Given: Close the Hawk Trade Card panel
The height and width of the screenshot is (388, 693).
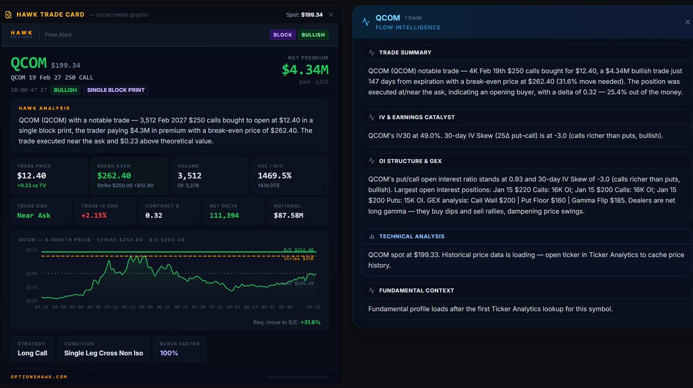Looking at the screenshot, I should point(331,14).
